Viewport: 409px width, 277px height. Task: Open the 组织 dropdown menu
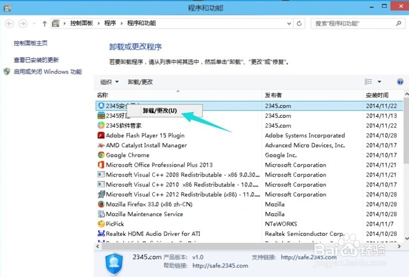[x=110, y=82]
